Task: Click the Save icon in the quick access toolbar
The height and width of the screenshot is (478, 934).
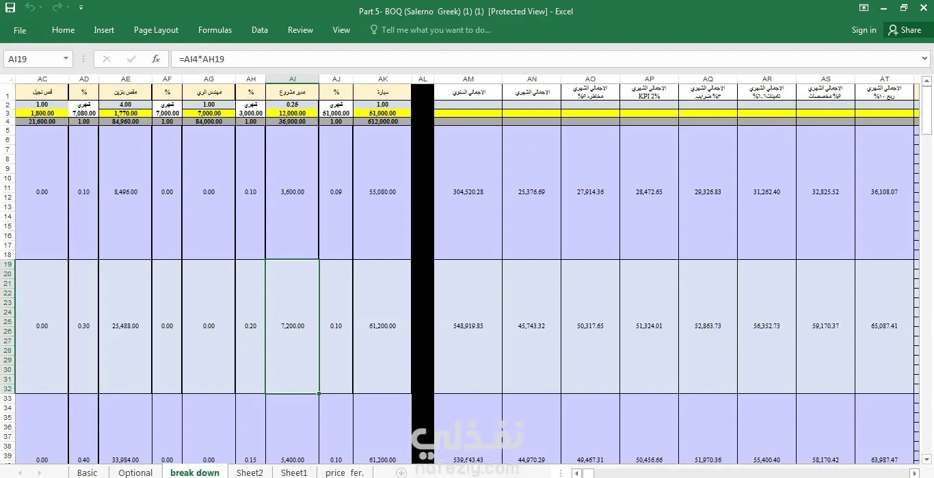Action: click(10, 8)
